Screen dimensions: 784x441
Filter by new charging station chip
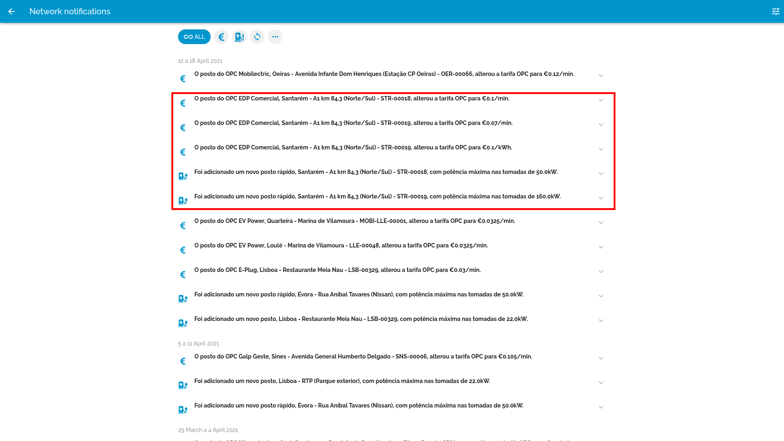pos(239,37)
